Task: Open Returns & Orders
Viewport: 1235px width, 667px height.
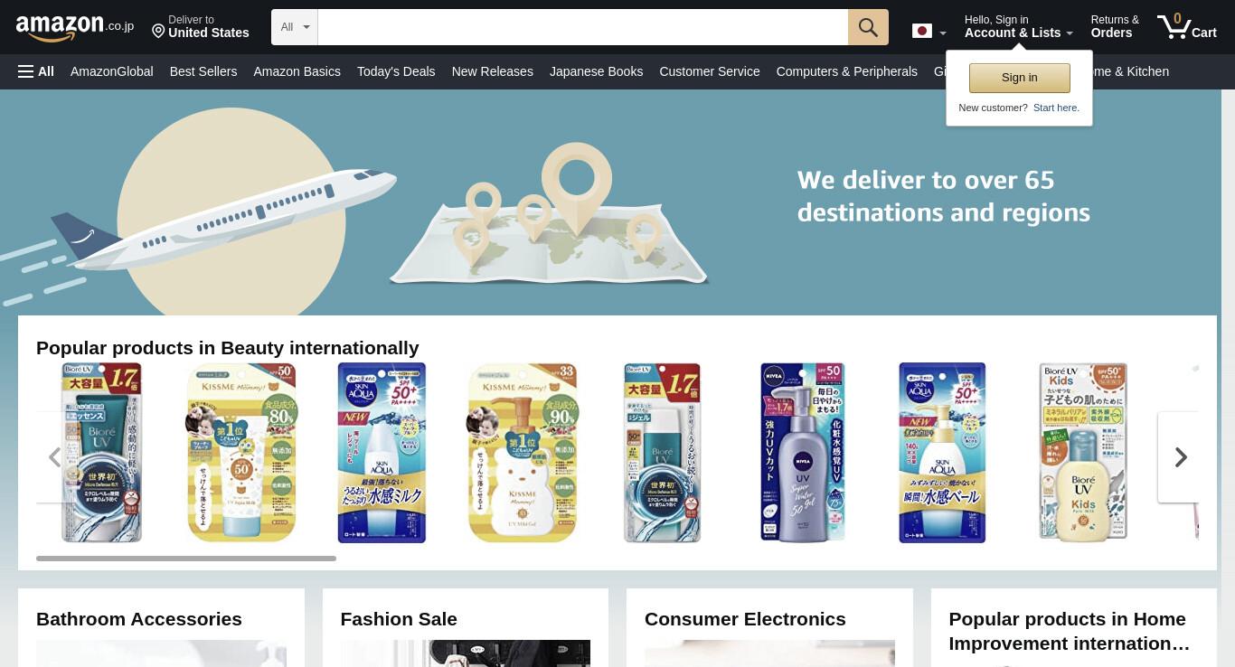Action: 1115,26
